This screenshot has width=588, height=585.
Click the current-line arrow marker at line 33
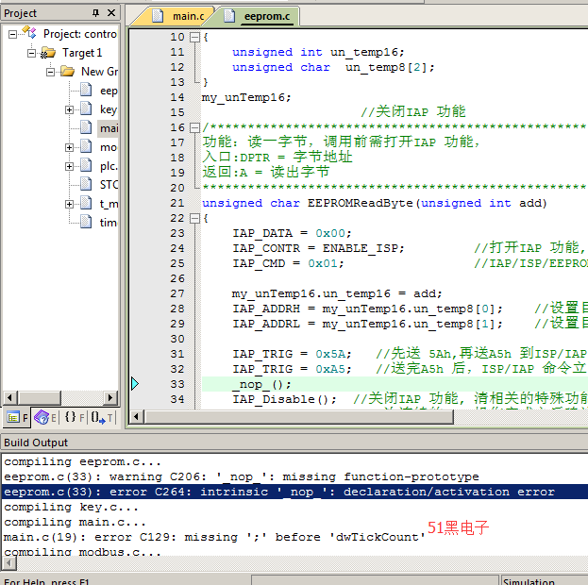pyautogui.click(x=135, y=384)
